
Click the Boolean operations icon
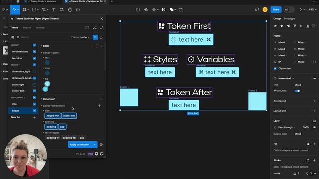pos(172,10)
